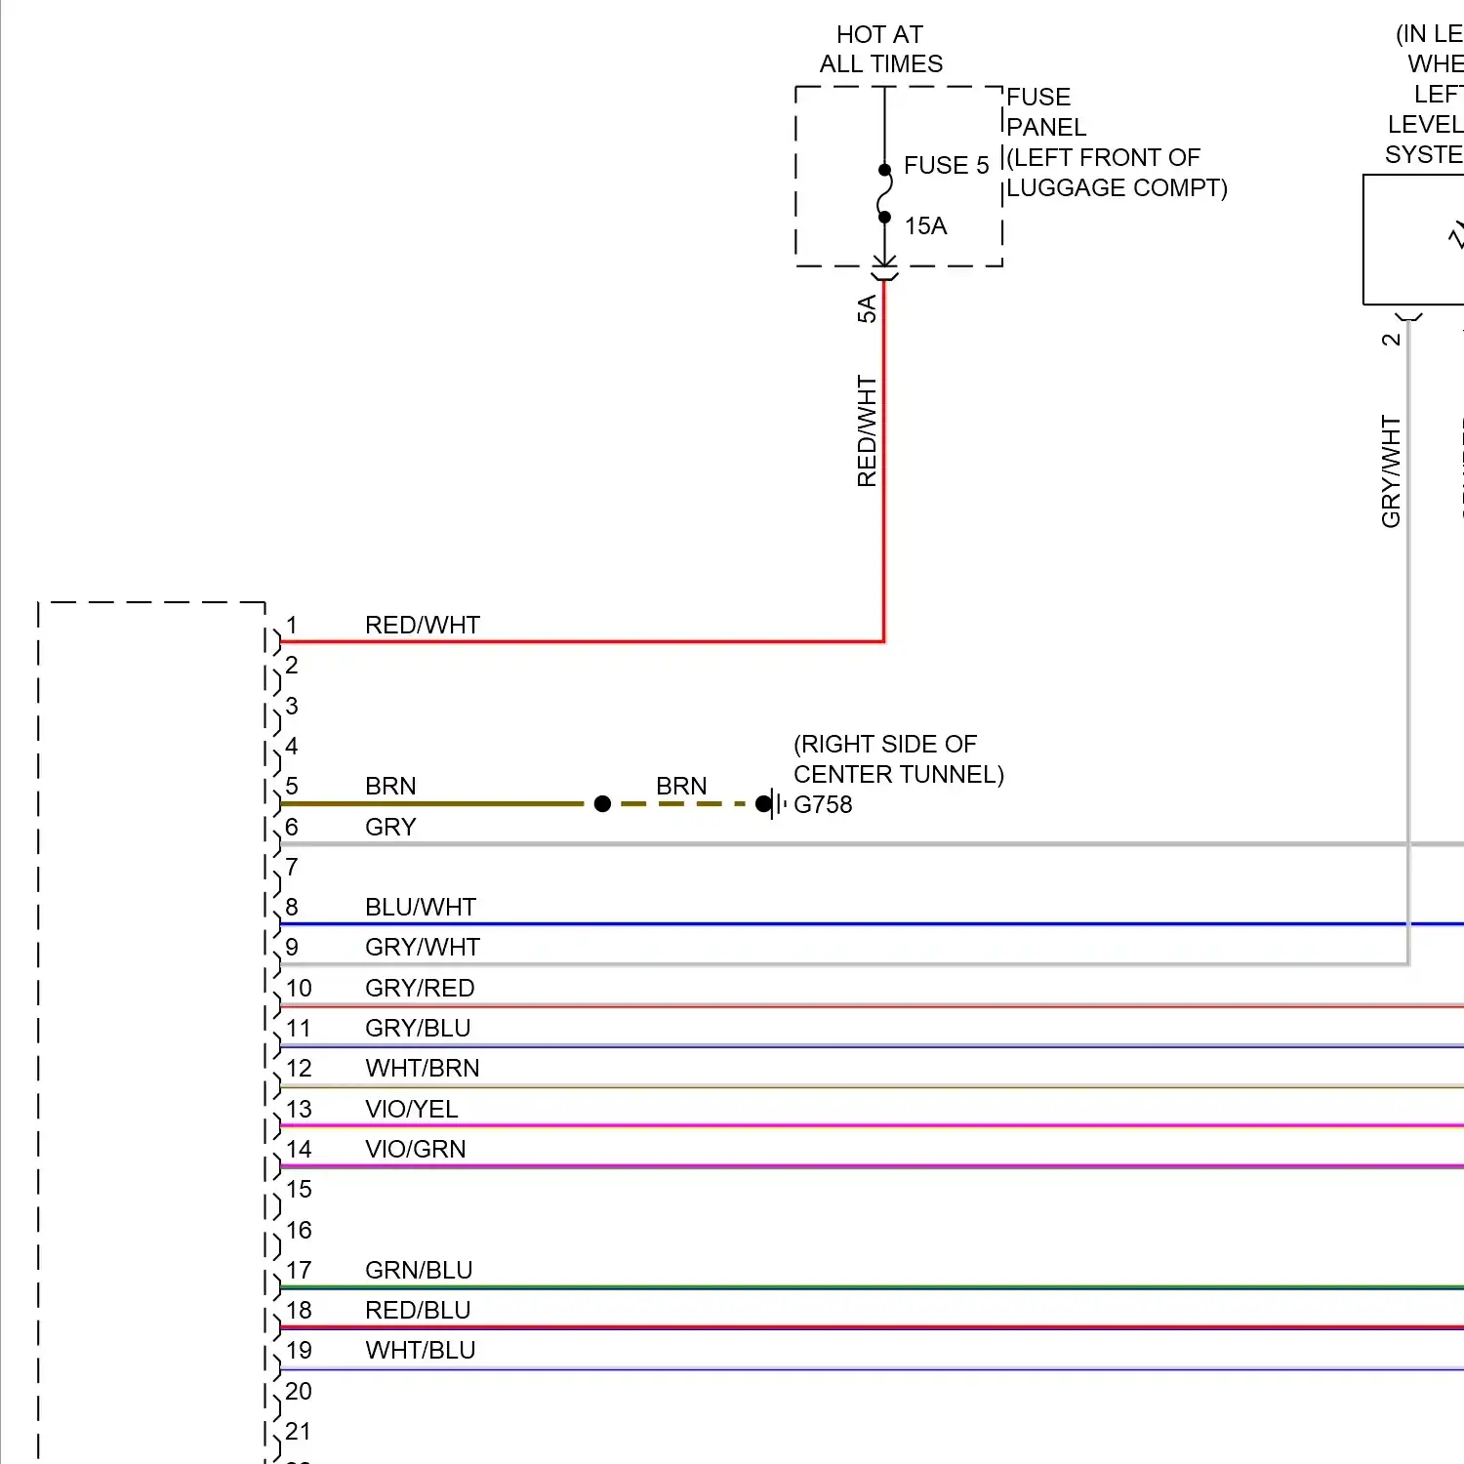Click the LUGGAGE COMPT) location text
1464x1464 pixels.
pos(1117,188)
